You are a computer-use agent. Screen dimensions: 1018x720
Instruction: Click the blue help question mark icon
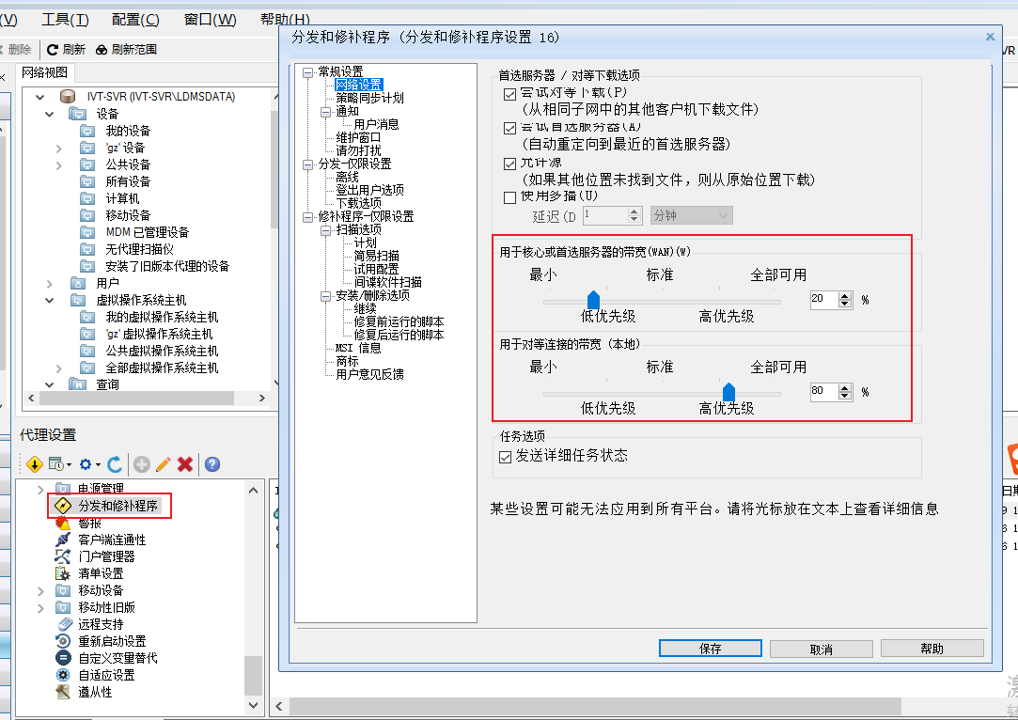212,463
